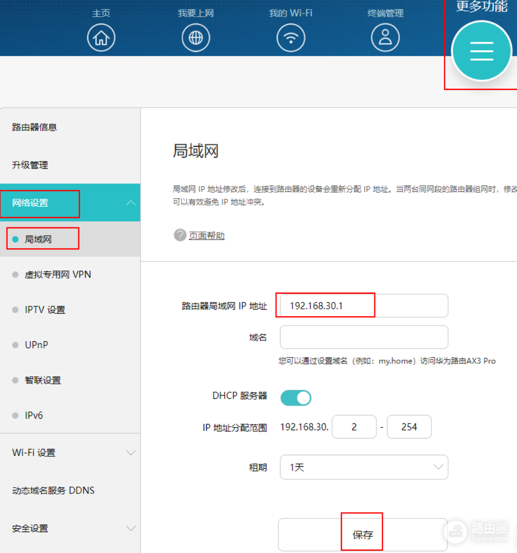
Task: Click the IP range start field 2
Action: point(354,427)
